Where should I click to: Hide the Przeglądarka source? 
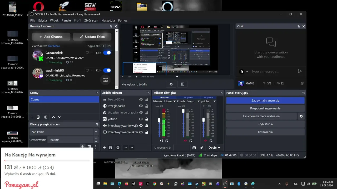[x=141, y=106]
